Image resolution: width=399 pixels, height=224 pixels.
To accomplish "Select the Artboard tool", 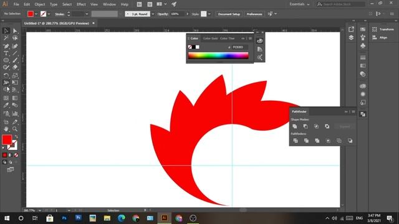I will 6,122.
